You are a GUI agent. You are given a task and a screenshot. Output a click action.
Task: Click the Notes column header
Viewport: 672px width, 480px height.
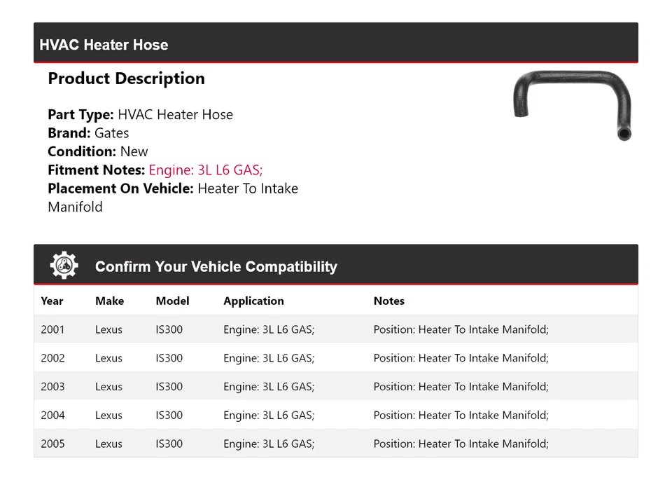click(388, 301)
